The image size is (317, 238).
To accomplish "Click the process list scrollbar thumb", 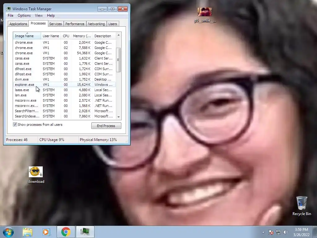I will 119,60.
